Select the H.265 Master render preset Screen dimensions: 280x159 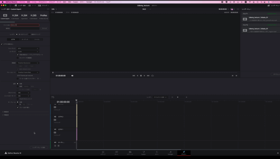pyautogui.click(x=33, y=16)
